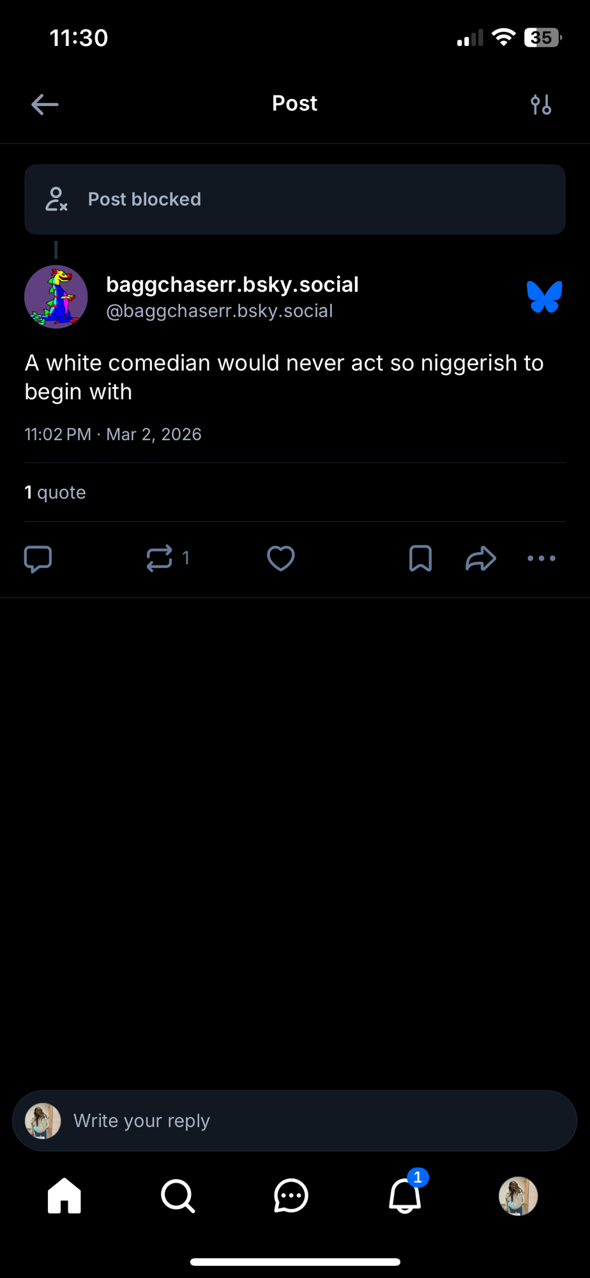Bookmark this post
Image resolution: width=590 pixels, height=1278 pixels.
tap(420, 558)
